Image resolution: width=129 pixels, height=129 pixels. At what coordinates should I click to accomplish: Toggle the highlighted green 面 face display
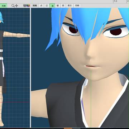tap(52, 6)
